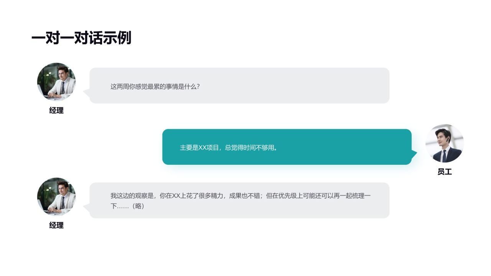Click the teal bubble text 主要是XX项目

click(229, 148)
